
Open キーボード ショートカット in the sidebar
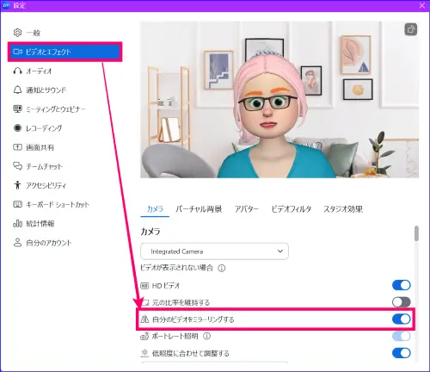pos(58,204)
